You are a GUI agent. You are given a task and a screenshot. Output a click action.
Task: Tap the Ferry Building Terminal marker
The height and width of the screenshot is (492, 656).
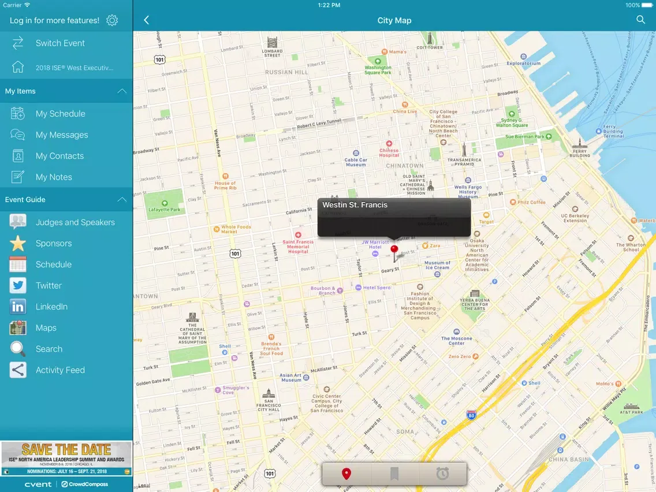pyautogui.click(x=599, y=131)
